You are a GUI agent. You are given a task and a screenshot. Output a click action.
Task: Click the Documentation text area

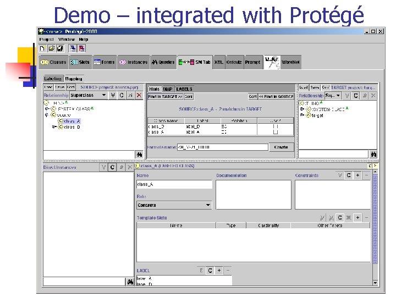coord(254,195)
